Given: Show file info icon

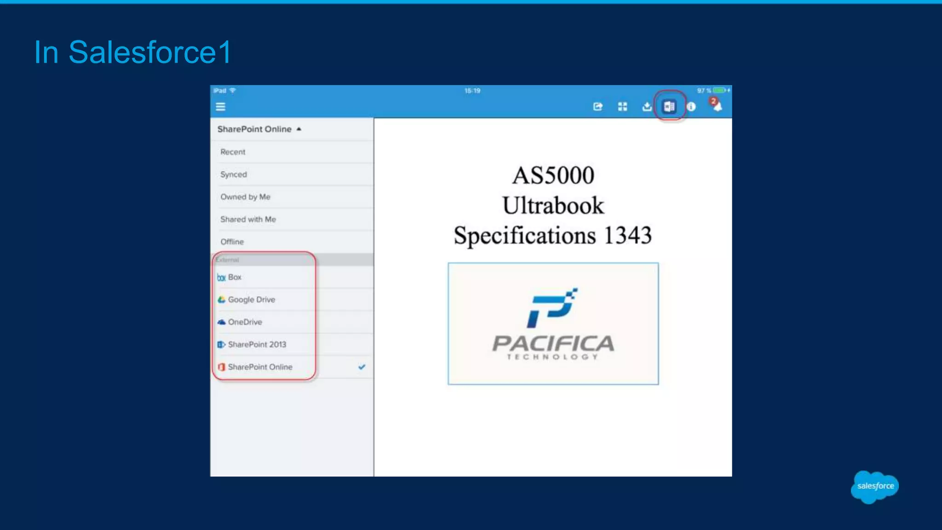Looking at the screenshot, I should click(x=691, y=107).
